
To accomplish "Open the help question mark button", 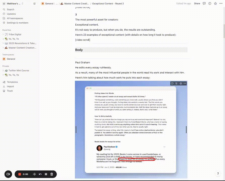I will 218,174.
